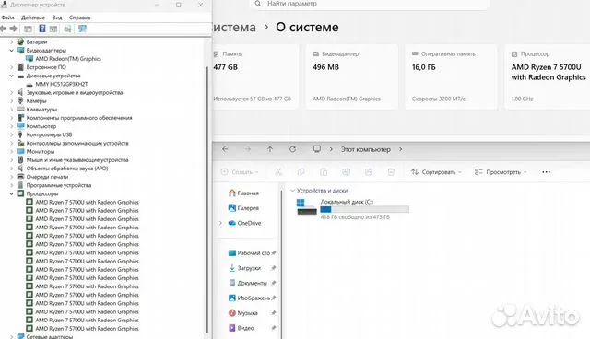Click the Cut scissors icon in Explorer
This screenshot has height=339, width=590.
pos(278,172)
